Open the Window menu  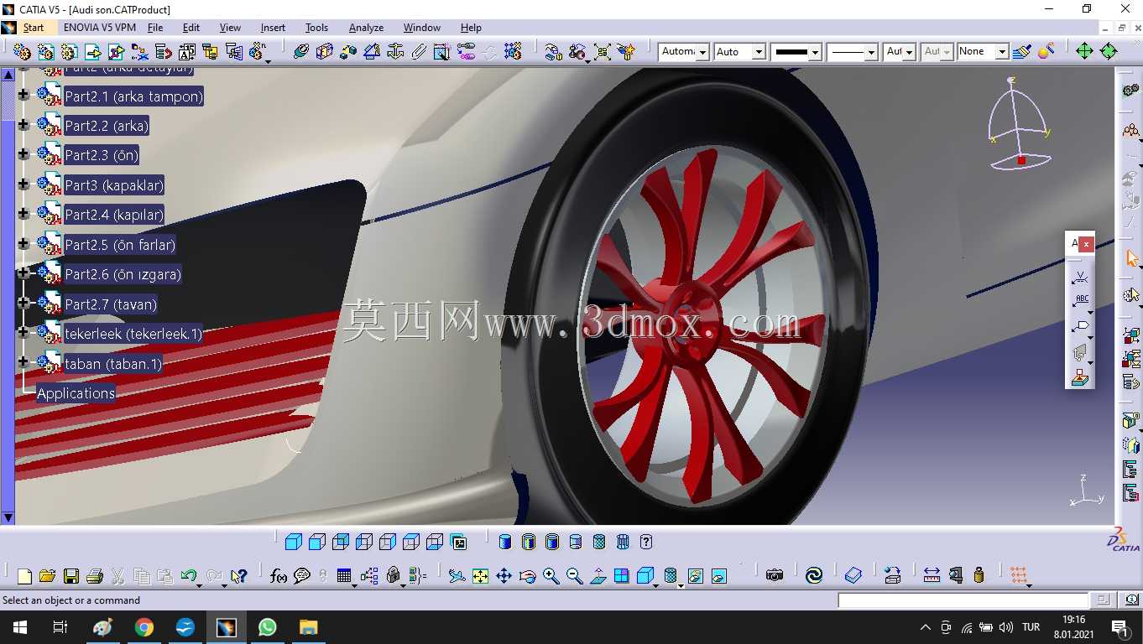421,28
